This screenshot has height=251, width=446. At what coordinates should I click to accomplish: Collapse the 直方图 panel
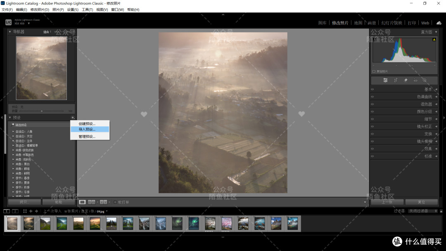click(x=436, y=32)
